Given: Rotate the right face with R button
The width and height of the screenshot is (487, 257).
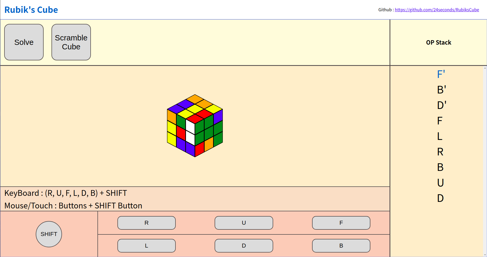Looking at the screenshot, I should 147,223.
